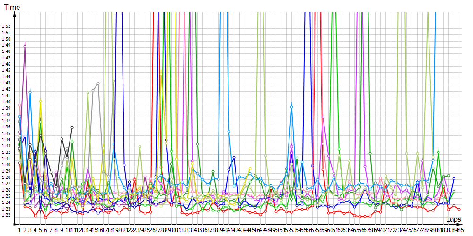Click the Time axis title
Image resolution: width=473 pixels, height=236 pixels.
(x=12, y=7)
